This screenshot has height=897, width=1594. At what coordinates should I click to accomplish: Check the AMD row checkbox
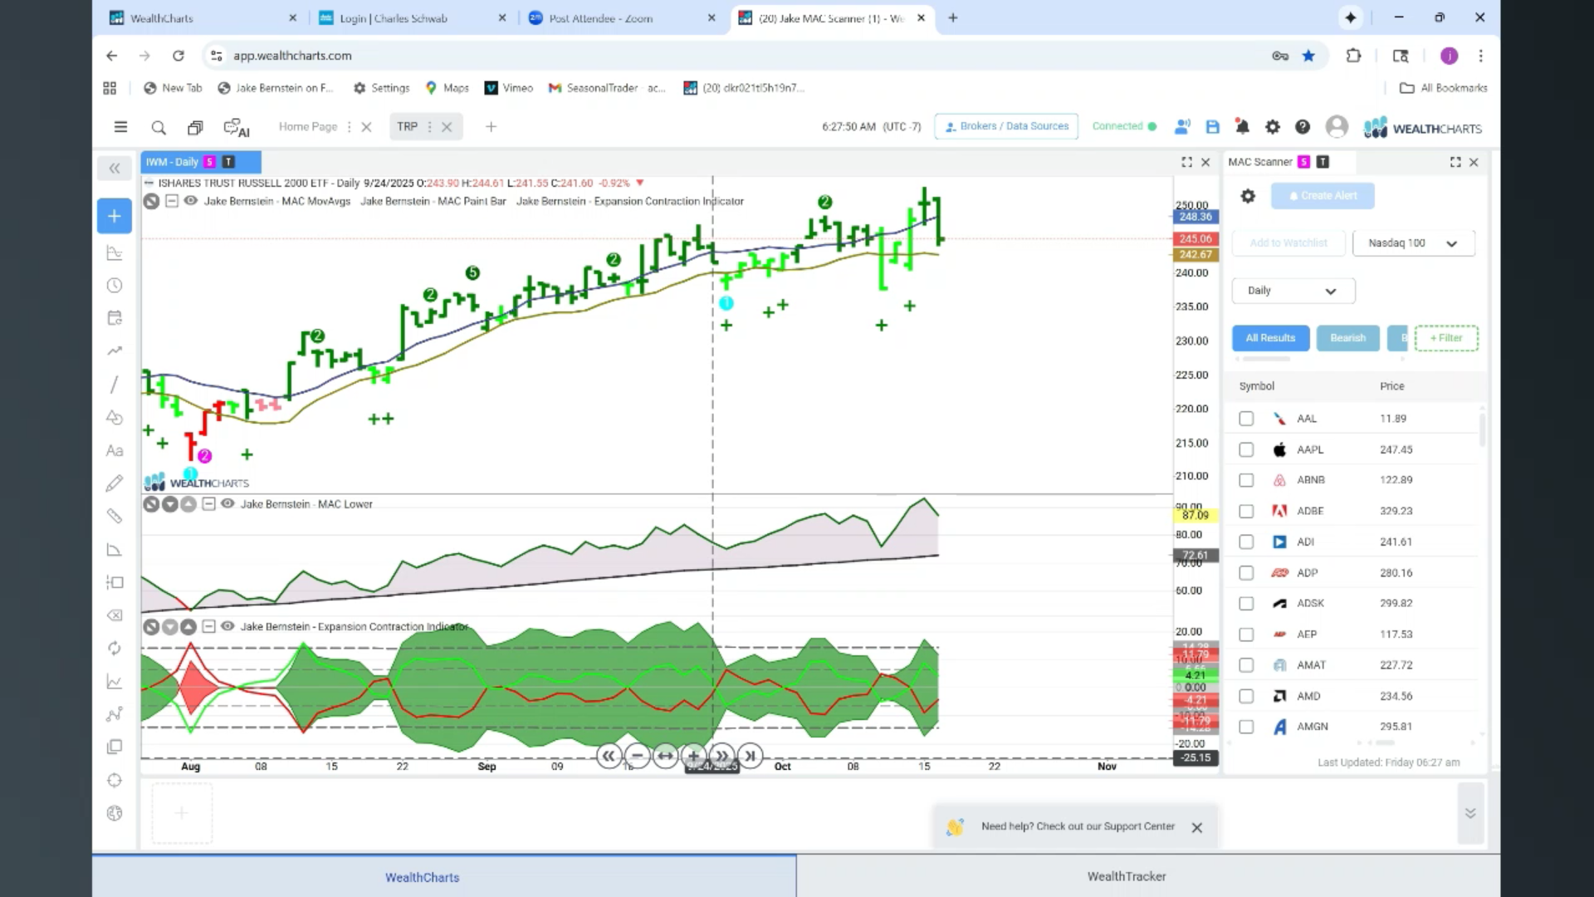pyautogui.click(x=1246, y=696)
